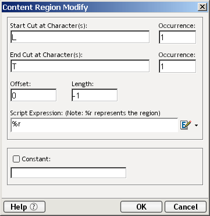Click the 'End Cut at Character(s):' label
The image size is (210, 216).
[x=47, y=55]
